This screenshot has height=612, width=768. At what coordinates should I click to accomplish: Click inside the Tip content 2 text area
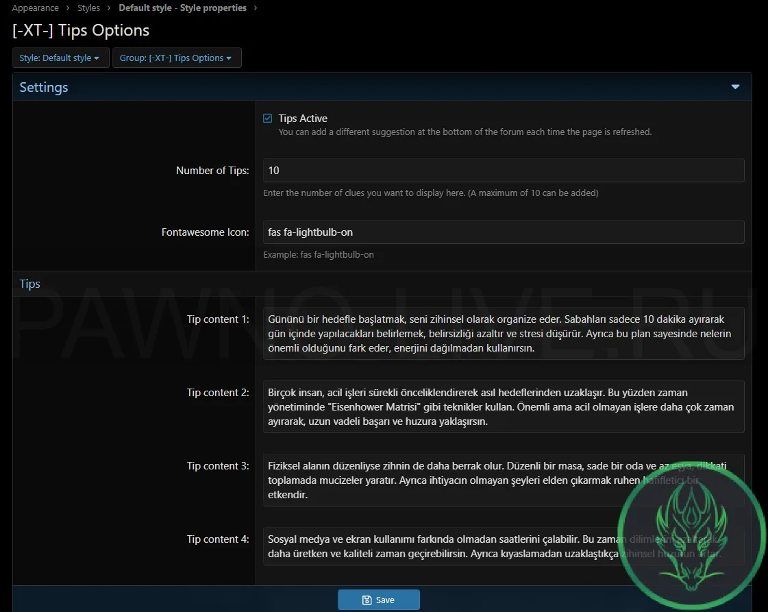(503, 407)
